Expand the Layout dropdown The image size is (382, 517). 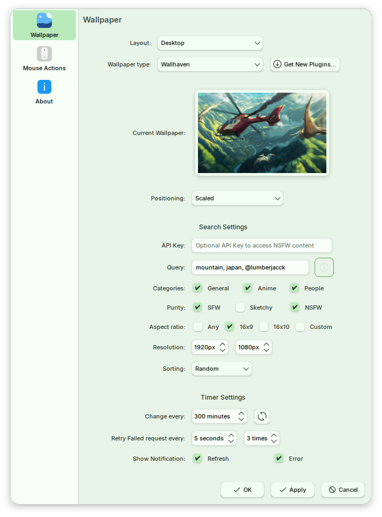point(210,43)
